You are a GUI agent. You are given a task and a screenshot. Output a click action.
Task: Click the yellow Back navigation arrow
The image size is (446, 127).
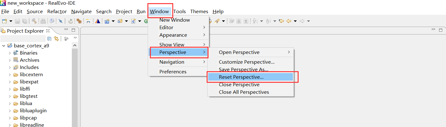pyautogui.click(x=289, y=21)
